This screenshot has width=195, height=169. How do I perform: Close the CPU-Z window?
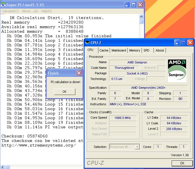coord(190,43)
